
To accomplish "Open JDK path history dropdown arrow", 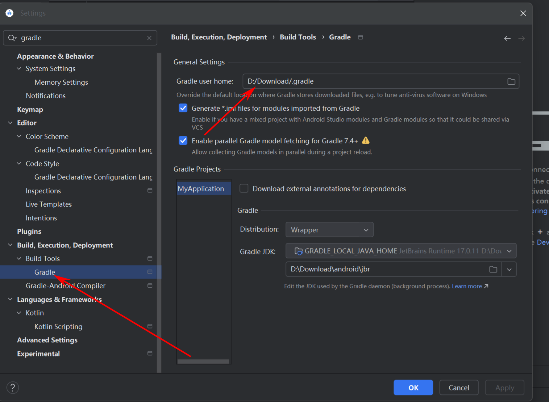I will (x=509, y=269).
